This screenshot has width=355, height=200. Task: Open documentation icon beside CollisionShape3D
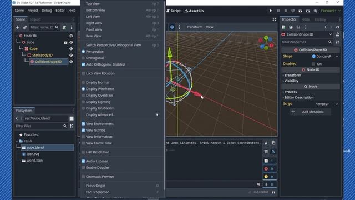[337, 34]
